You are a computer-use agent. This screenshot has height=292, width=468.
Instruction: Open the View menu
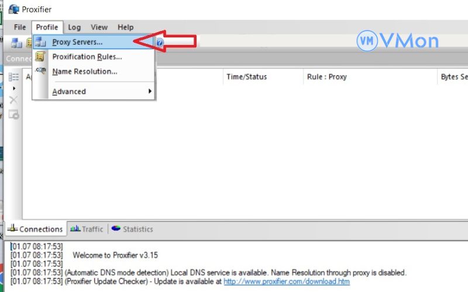click(x=99, y=27)
